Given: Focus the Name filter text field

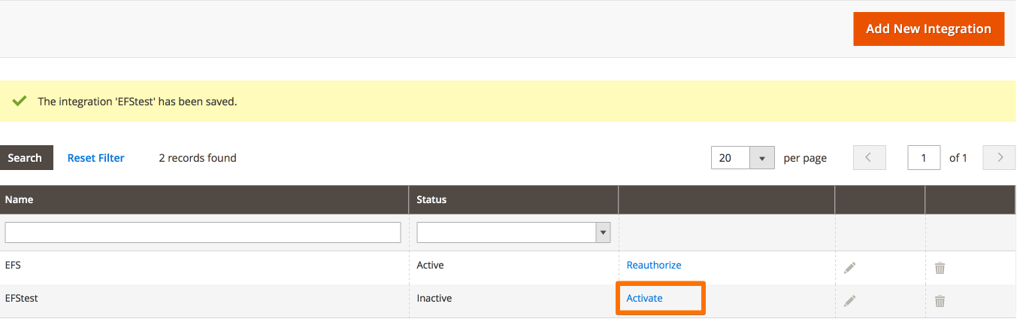Looking at the screenshot, I should point(203,232).
